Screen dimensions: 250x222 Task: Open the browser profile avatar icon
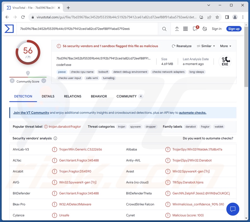pos(235,17)
